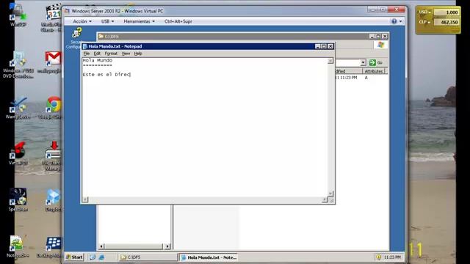Open the Gmail desktop shortcut
This screenshot has height=264, width=470.
52,62
